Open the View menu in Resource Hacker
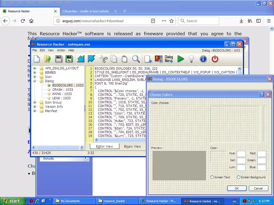This screenshot has height=205, width=274. pyautogui.click(x=51, y=50)
